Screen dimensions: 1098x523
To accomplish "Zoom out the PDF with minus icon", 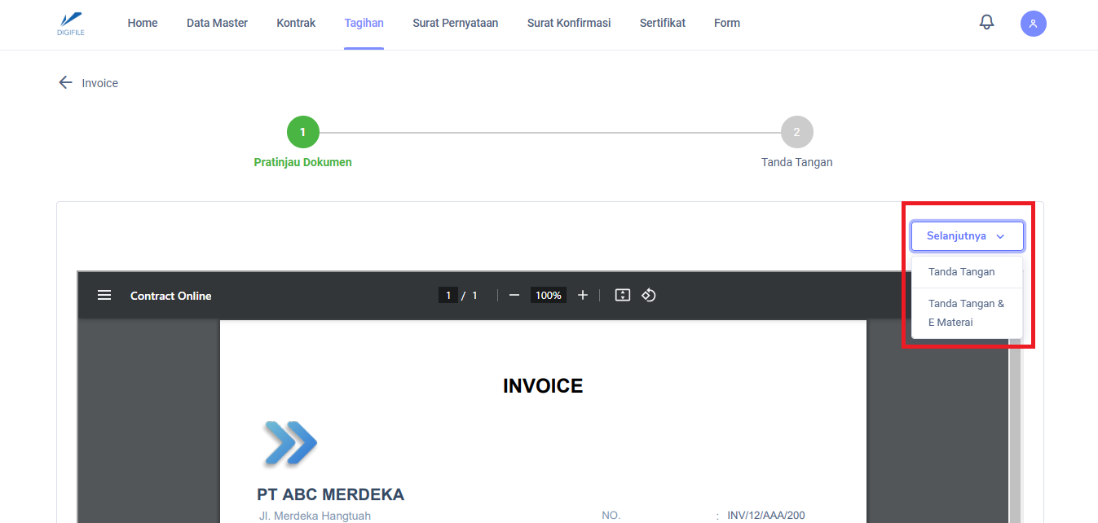I will coord(514,295).
